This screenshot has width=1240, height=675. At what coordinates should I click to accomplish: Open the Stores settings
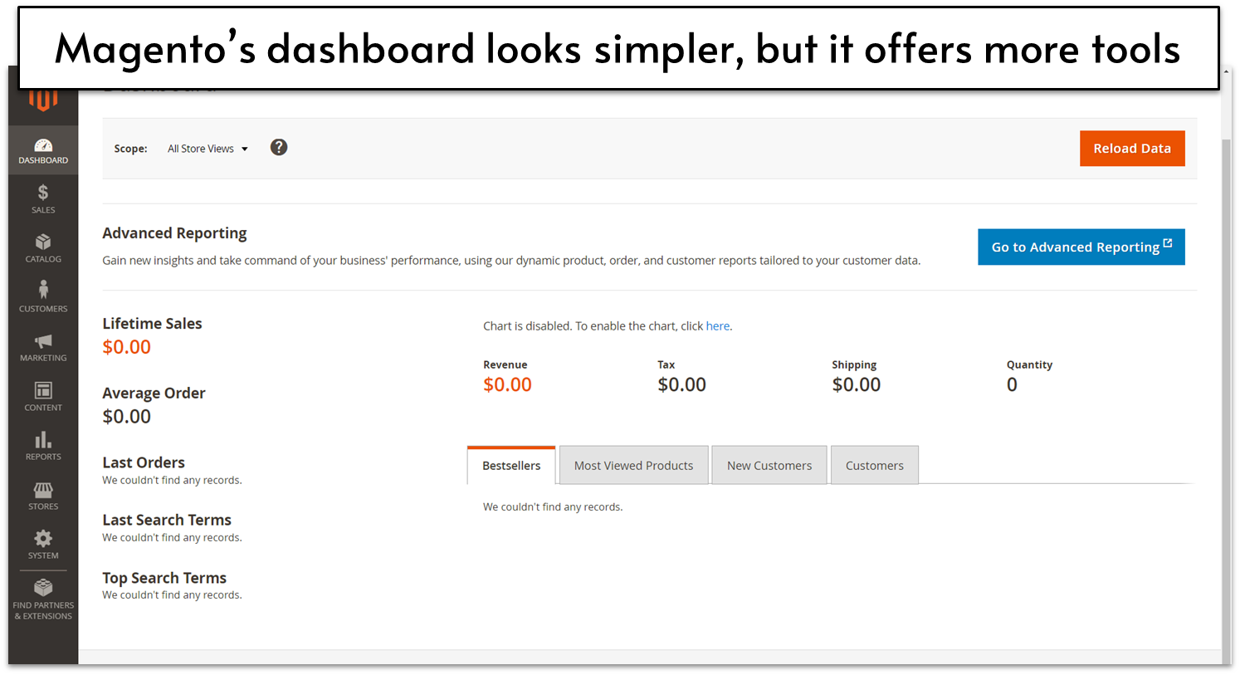pyautogui.click(x=43, y=494)
